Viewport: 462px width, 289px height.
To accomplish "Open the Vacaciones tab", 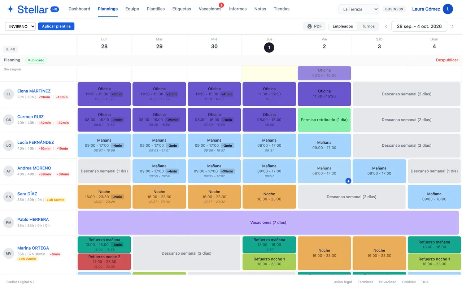I will click(x=210, y=9).
